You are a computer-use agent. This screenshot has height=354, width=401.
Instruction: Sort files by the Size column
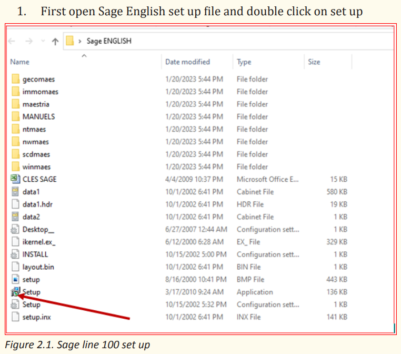(314, 62)
